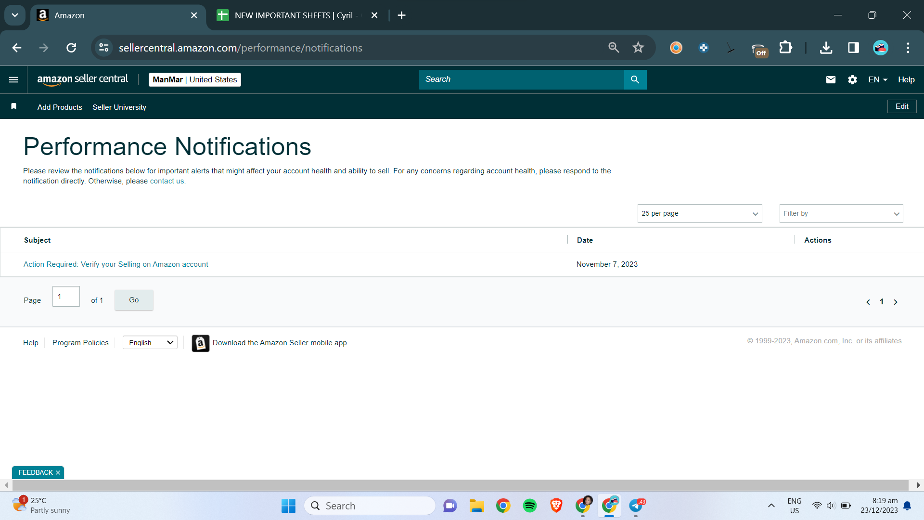This screenshot has width=924, height=520.
Task: Open the Seller Central hamburger menu
Action: pos(13,79)
